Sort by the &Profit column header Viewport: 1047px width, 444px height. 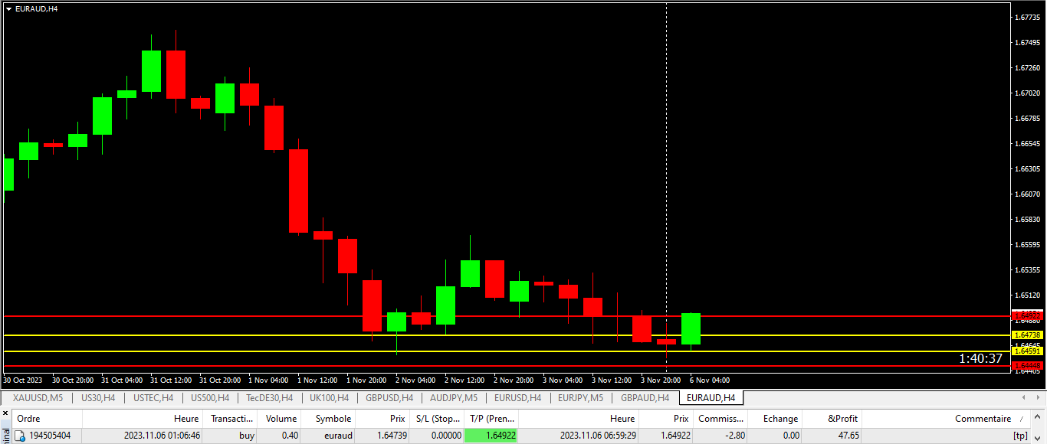843,419
